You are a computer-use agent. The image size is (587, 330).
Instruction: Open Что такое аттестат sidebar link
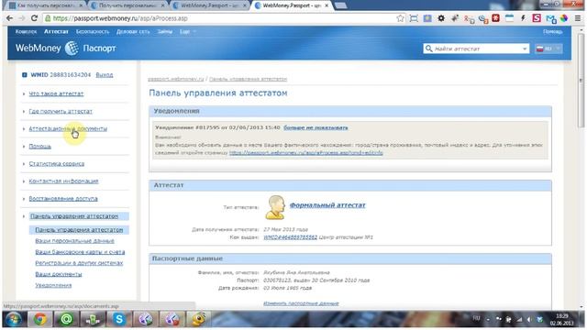coord(56,93)
